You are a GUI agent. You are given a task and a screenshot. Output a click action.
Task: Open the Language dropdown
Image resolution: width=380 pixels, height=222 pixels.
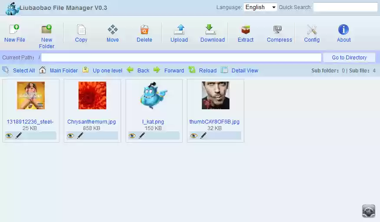(260, 7)
